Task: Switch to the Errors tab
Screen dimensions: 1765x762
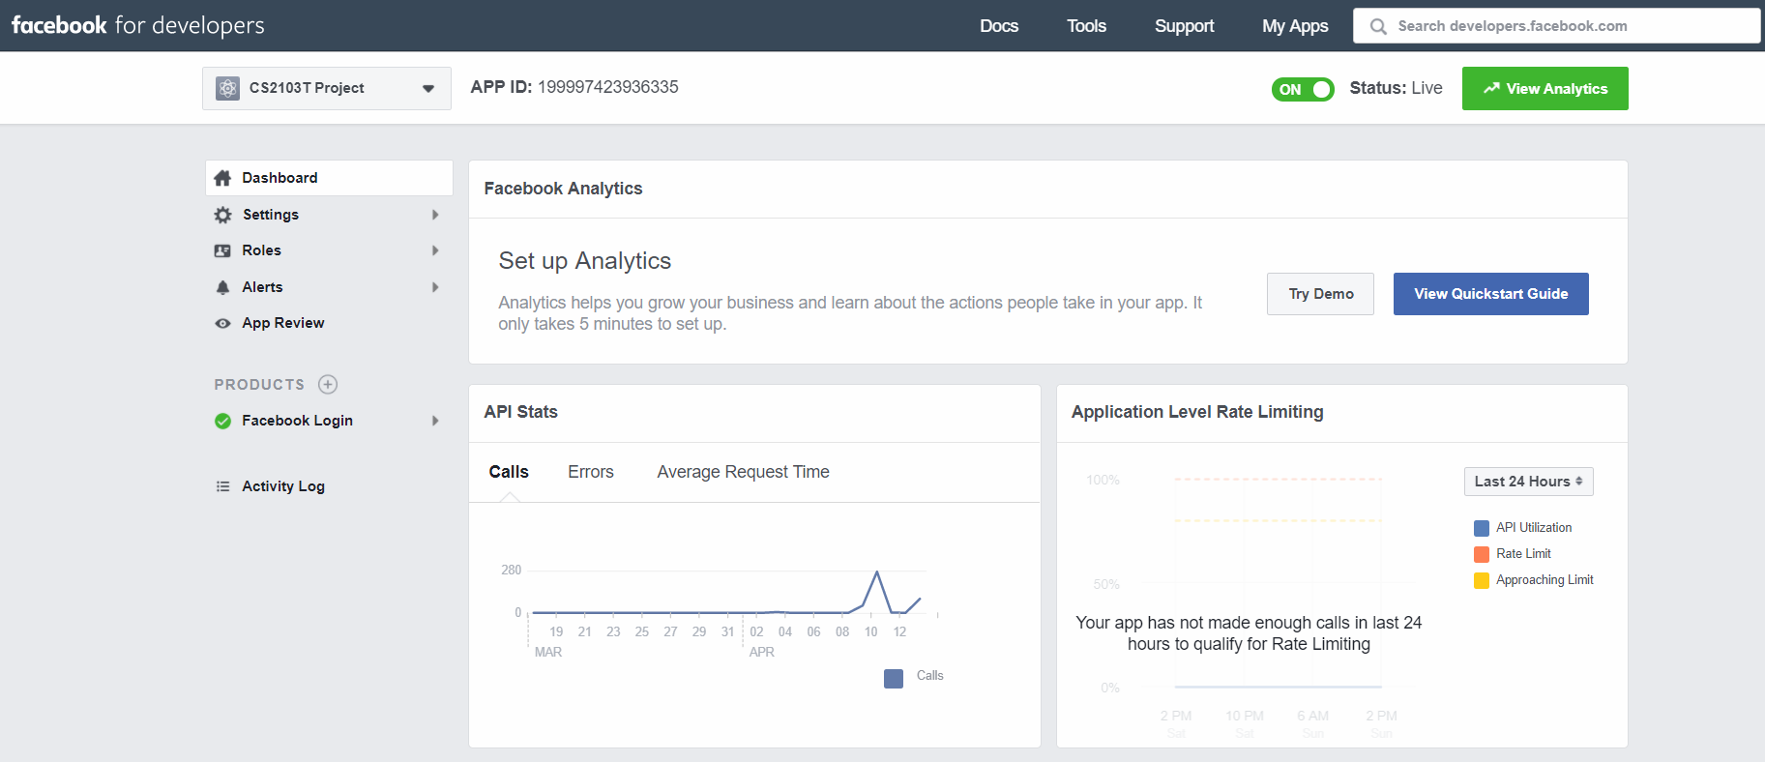Action: point(591,472)
